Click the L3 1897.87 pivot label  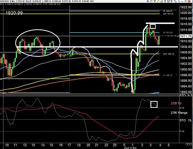tap(168, 75)
